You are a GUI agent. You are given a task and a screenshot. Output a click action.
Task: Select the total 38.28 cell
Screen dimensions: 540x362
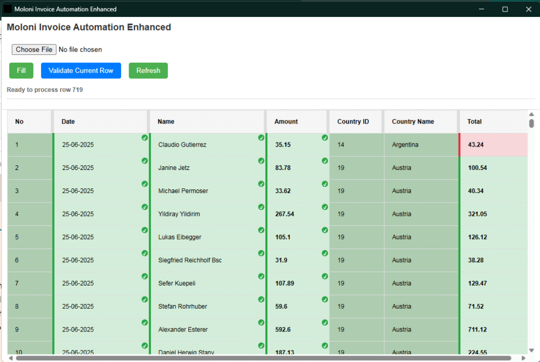point(493,260)
